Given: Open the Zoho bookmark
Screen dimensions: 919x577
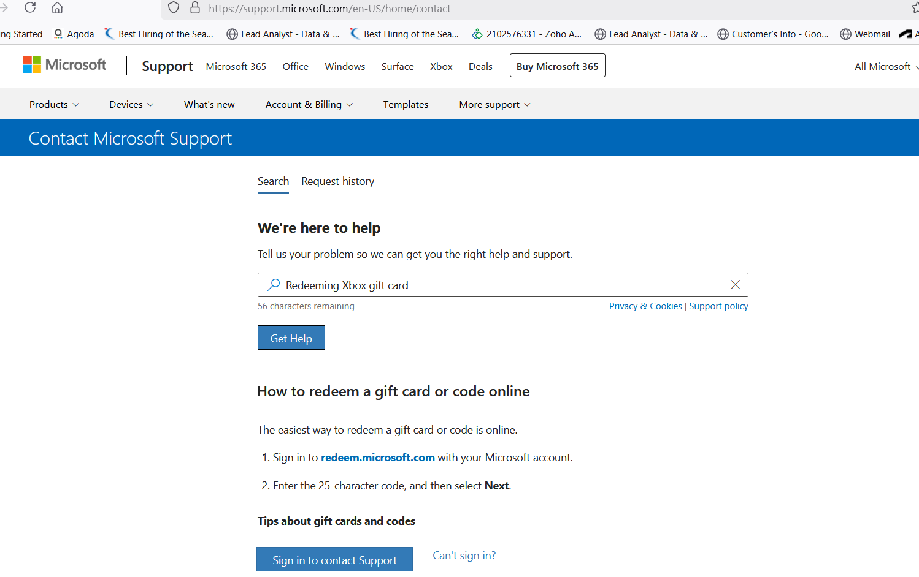Looking at the screenshot, I should [526, 34].
